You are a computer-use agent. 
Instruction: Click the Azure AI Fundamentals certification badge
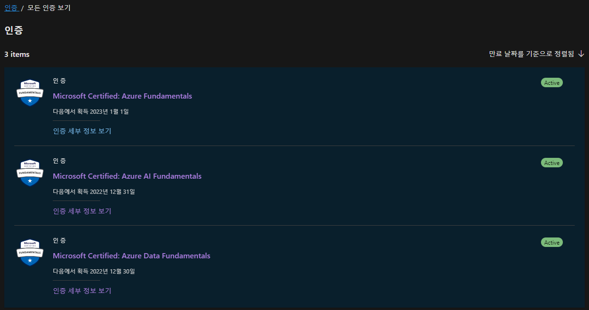[30, 173]
